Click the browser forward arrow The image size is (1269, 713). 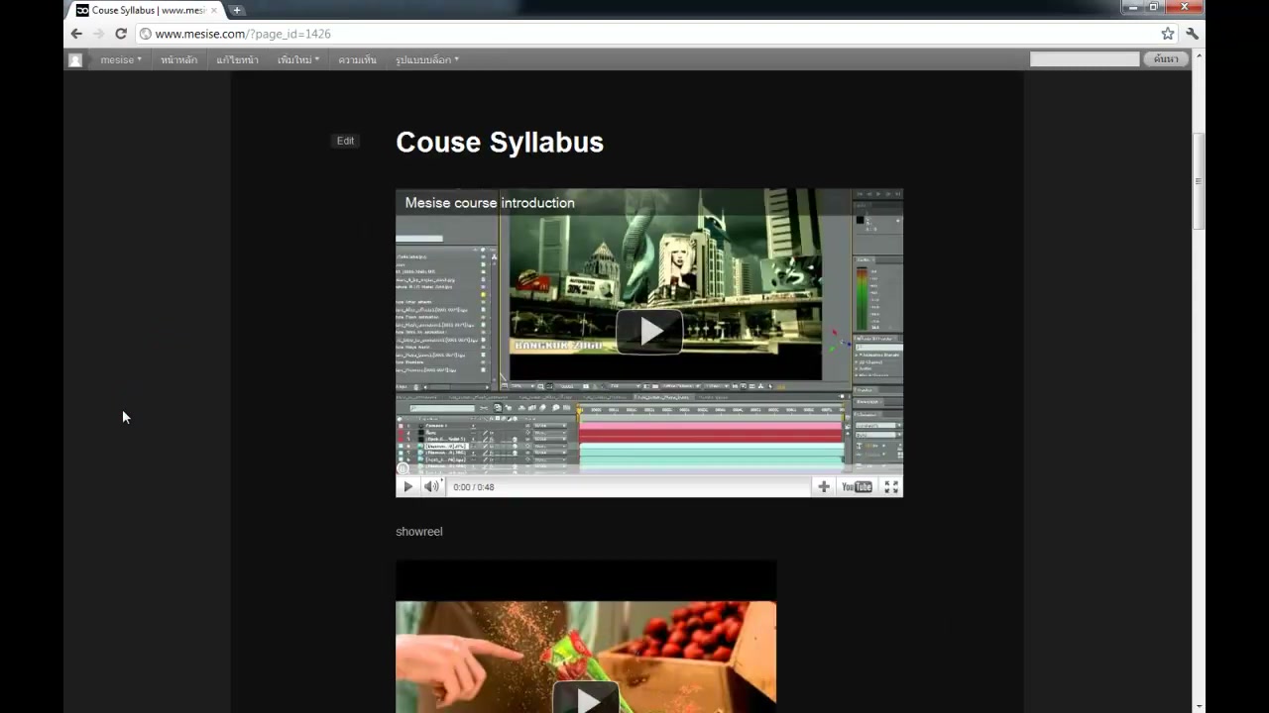tap(98, 34)
